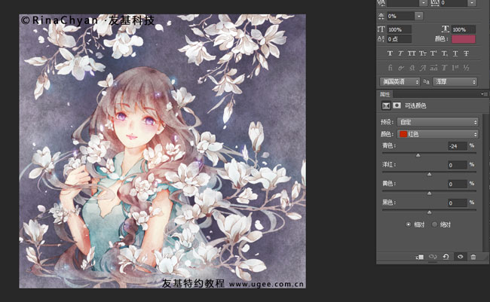This screenshot has height=302, width=490.
Task: Adjust the 黄色 yellow slider handle
Action: click(x=429, y=194)
